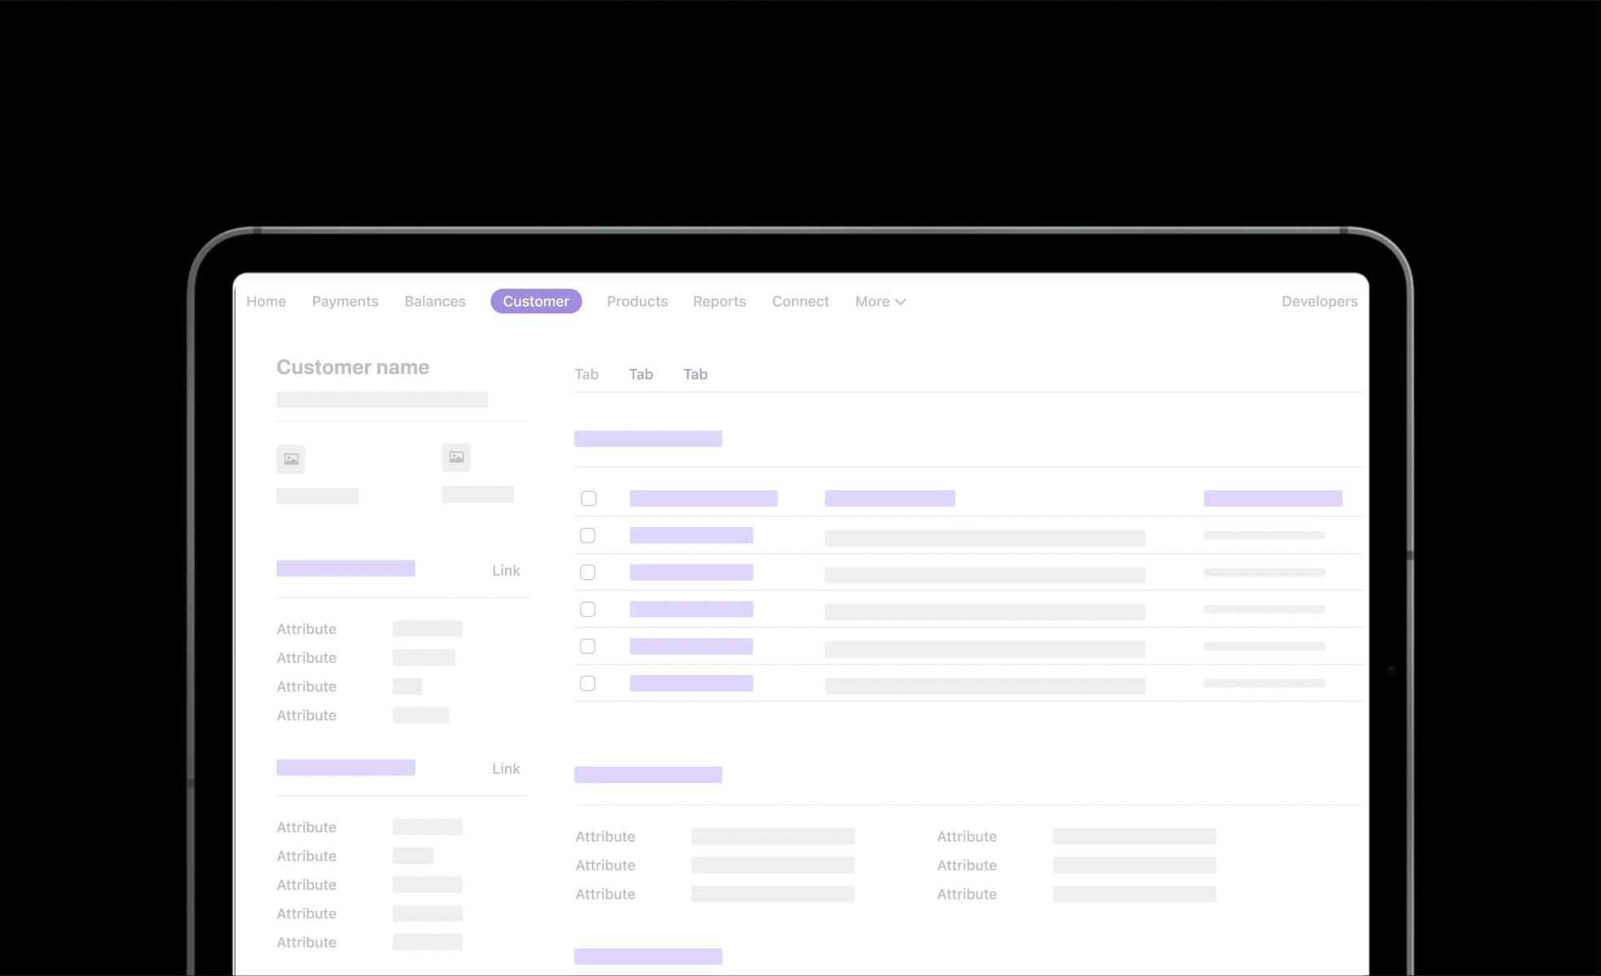The width and height of the screenshot is (1601, 976).
Task: Click the right image placeholder icon
Action: (x=456, y=457)
